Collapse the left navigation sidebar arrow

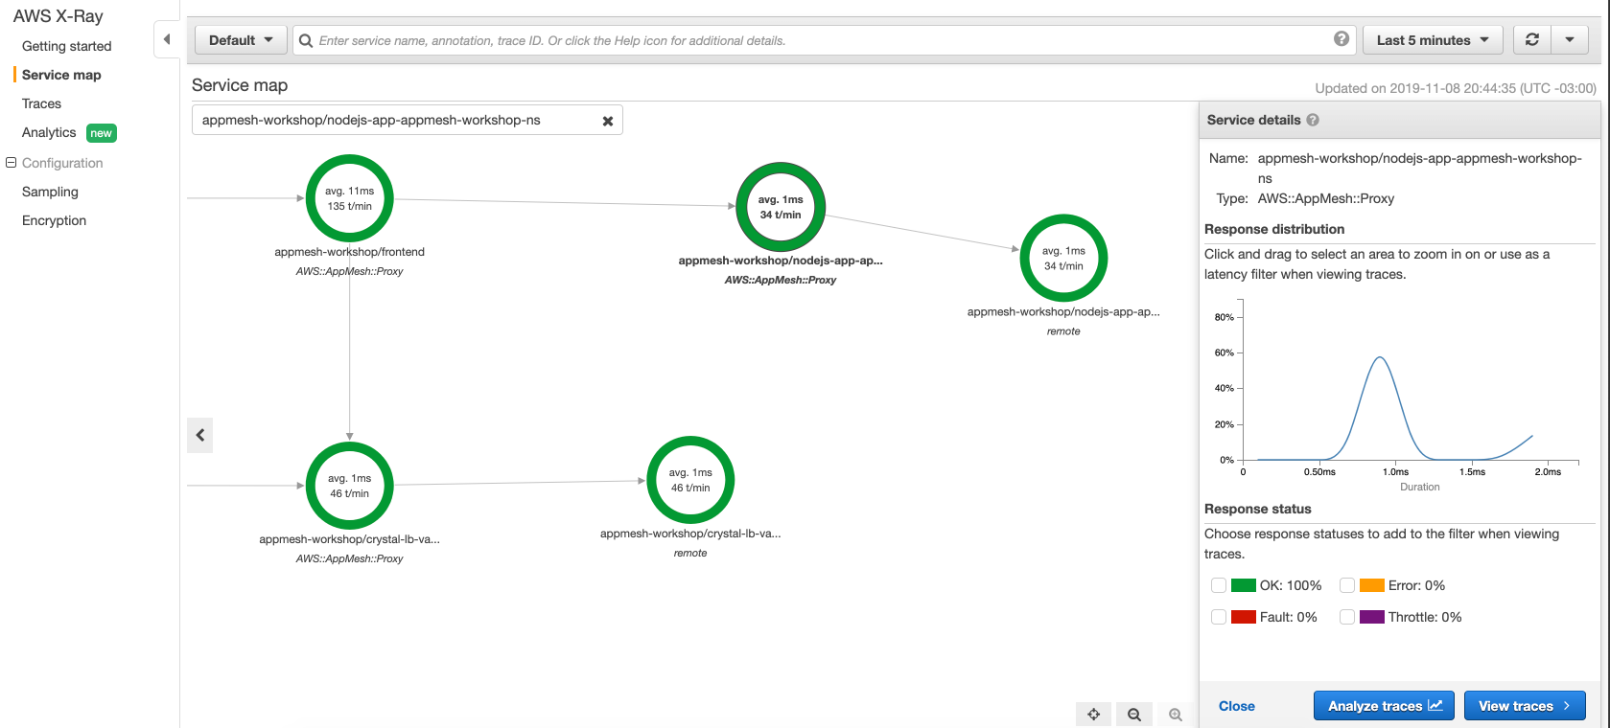[x=167, y=40]
